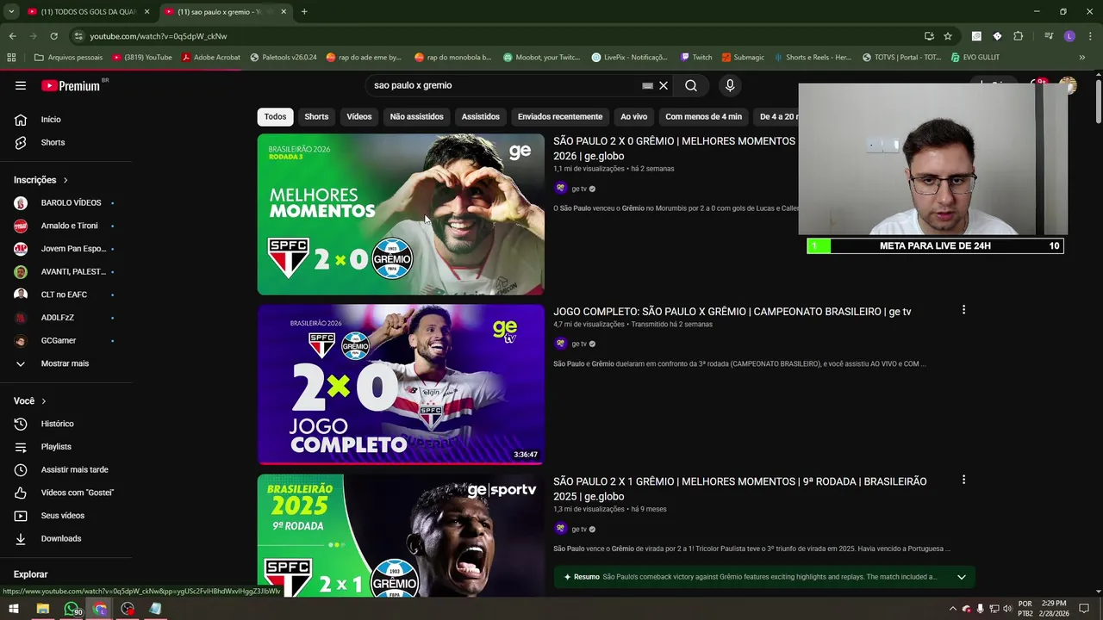Screen dimensions: 1103x620
Task: Open File Explorer from taskbar
Action: pos(42,609)
